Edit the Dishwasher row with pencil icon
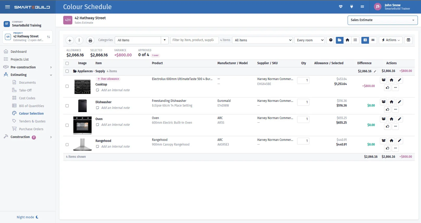The width and height of the screenshot is (421, 223). coord(399,102)
